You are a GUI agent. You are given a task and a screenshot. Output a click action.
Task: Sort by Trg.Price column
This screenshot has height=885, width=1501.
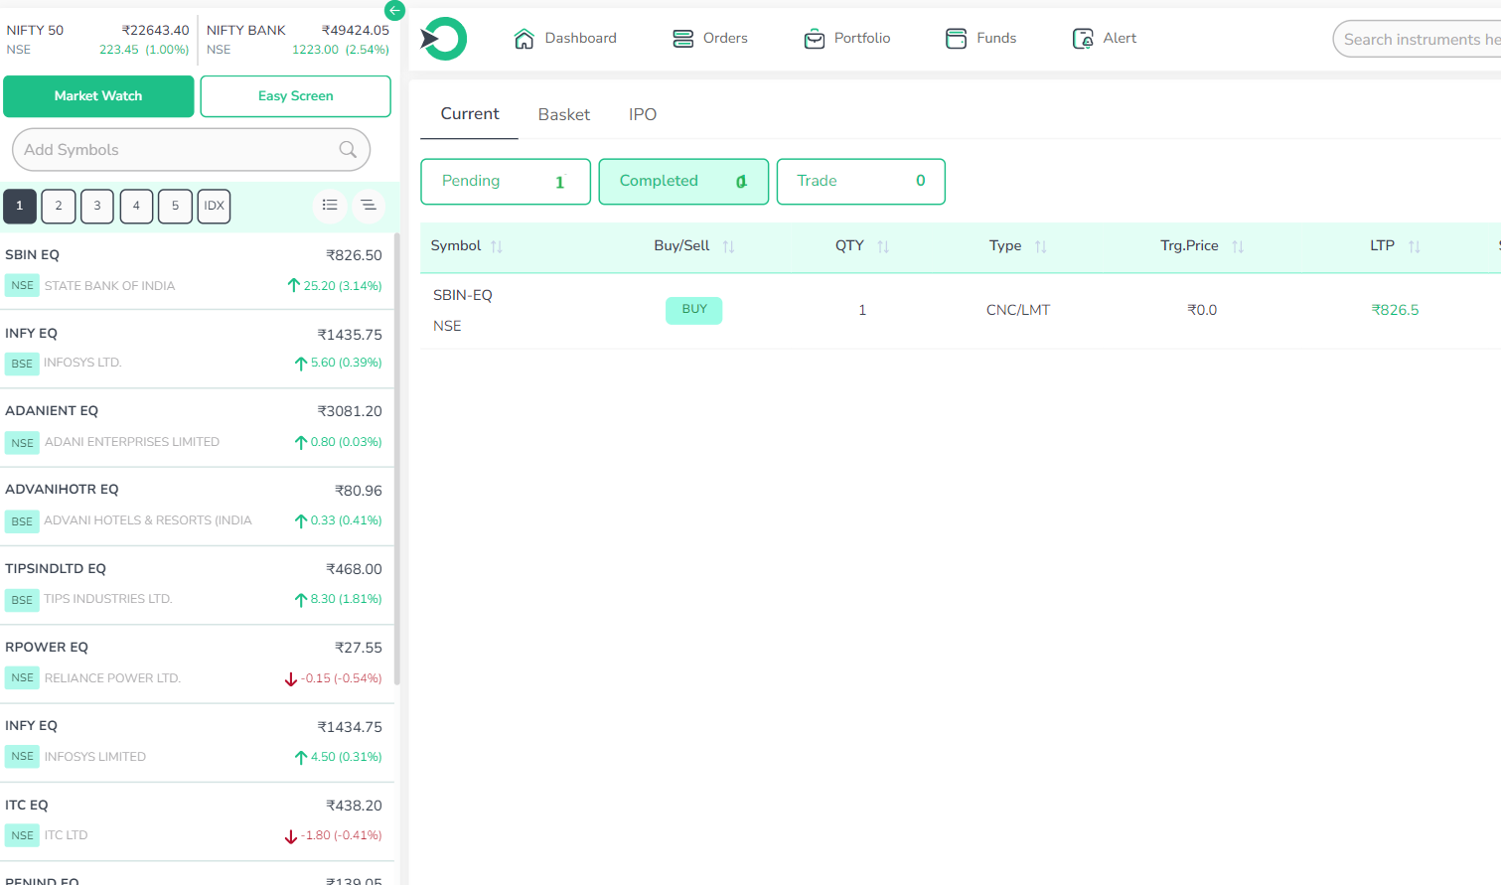(1202, 246)
